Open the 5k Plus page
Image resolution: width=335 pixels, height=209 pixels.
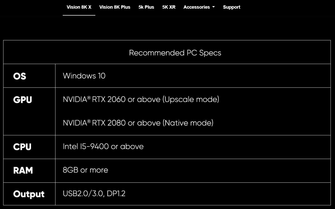point(146,7)
